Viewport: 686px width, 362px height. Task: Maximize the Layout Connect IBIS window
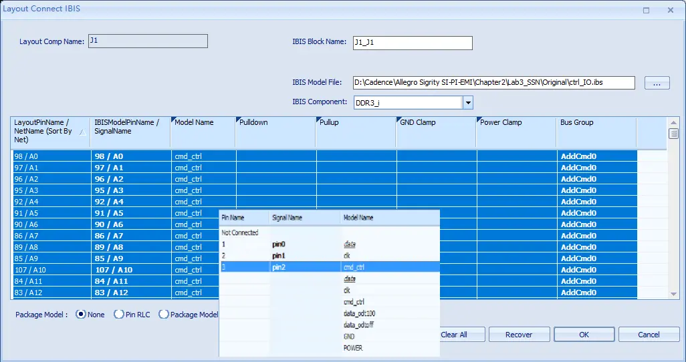[x=646, y=10]
